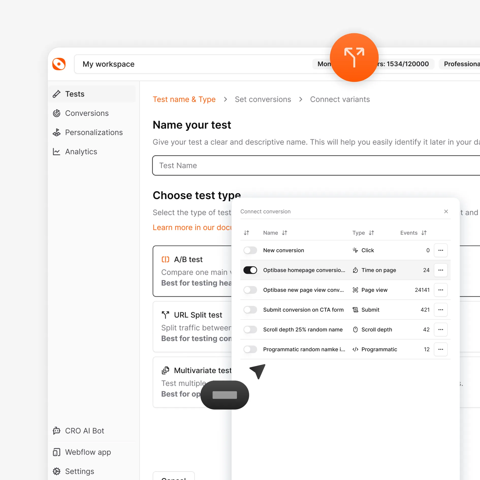
Task: Enable Scroll depth 25% random name toggle
Action: pos(250,329)
